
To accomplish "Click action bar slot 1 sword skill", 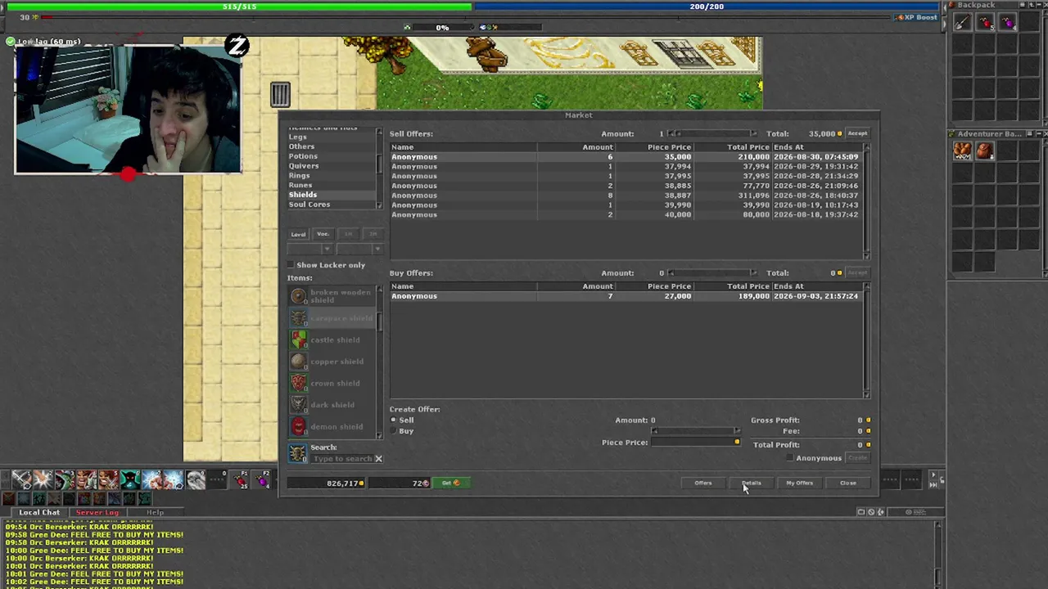I will click(21, 480).
